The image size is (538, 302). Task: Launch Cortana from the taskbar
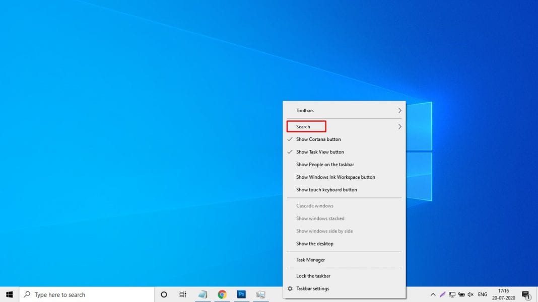point(164,294)
